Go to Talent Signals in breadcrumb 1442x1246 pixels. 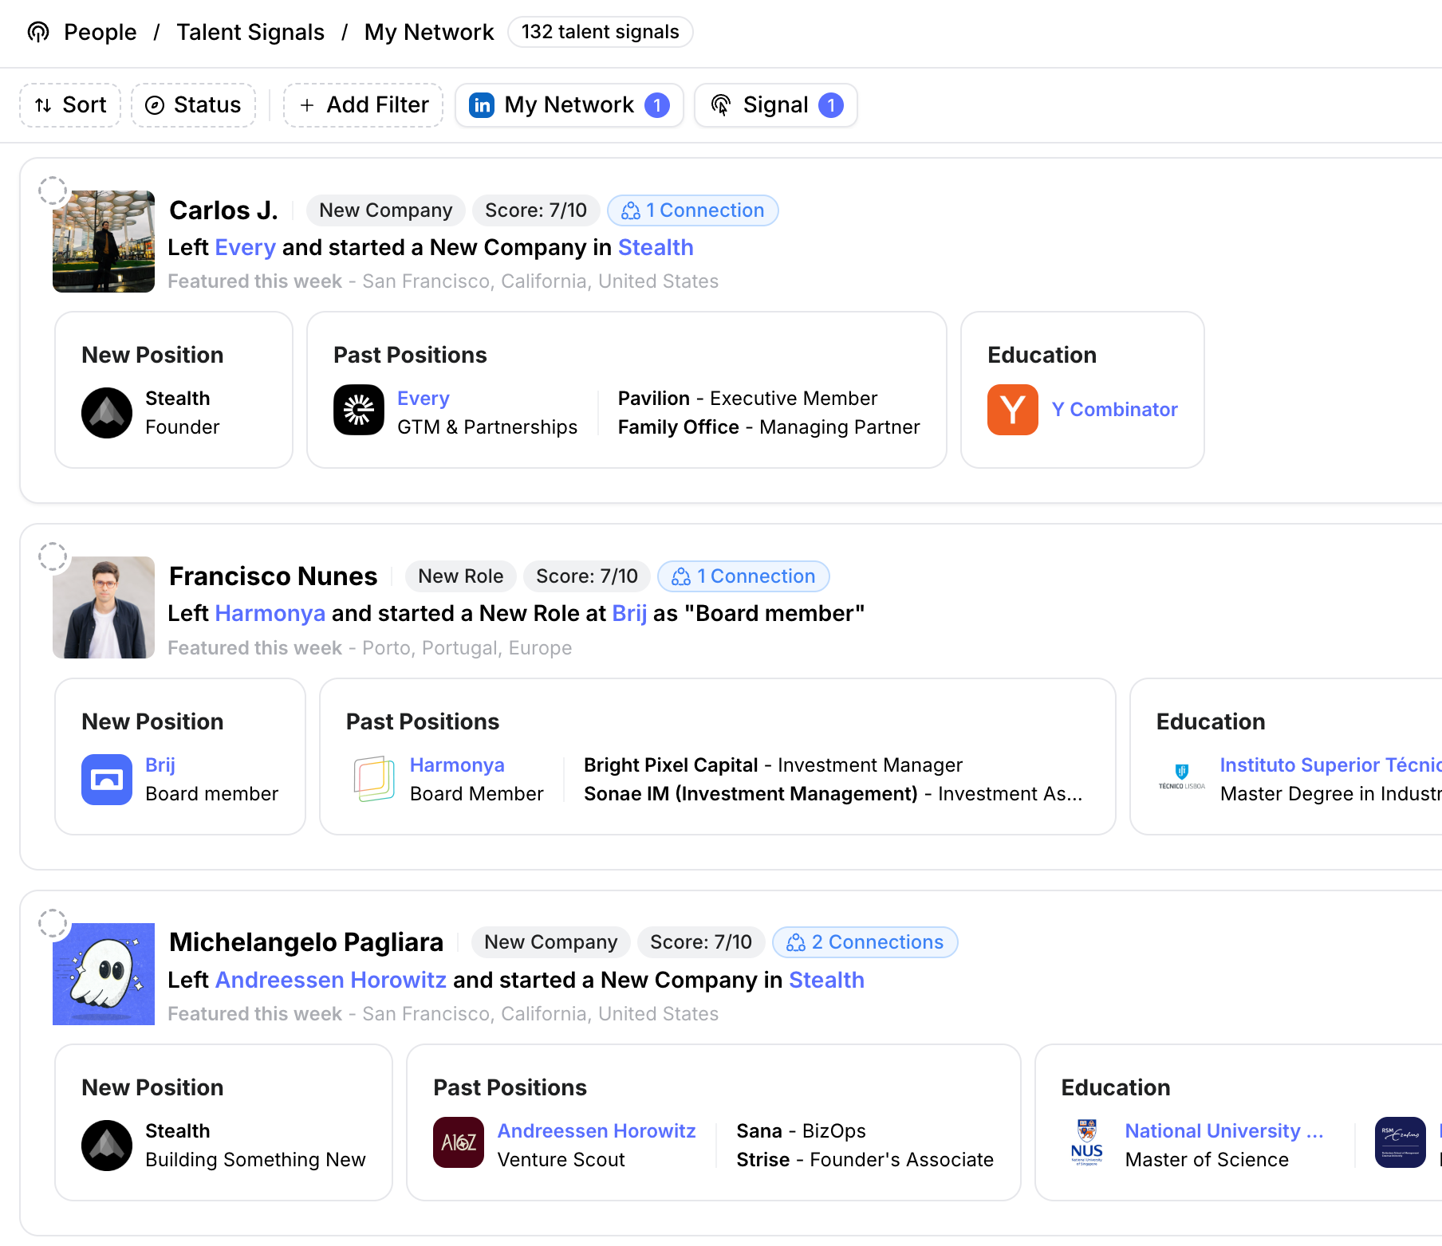pos(250,32)
